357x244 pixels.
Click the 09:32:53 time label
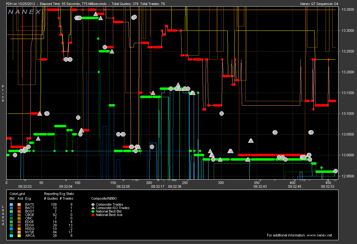[x=327, y=186]
